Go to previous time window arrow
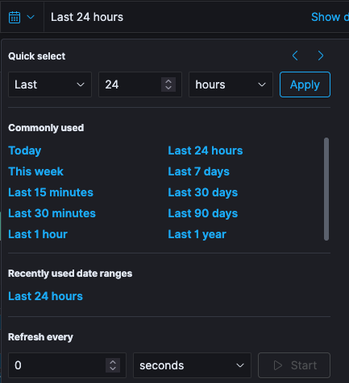This screenshot has height=383, width=349. [x=295, y=56]
